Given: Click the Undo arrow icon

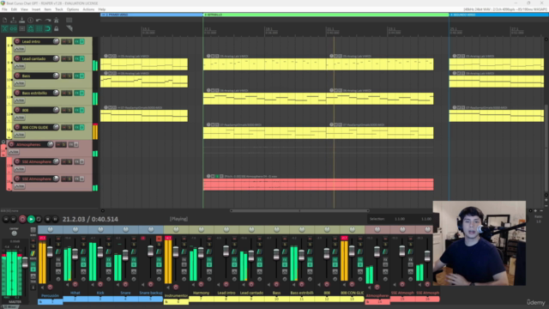Looking at the screenshot, I should 39,21.
